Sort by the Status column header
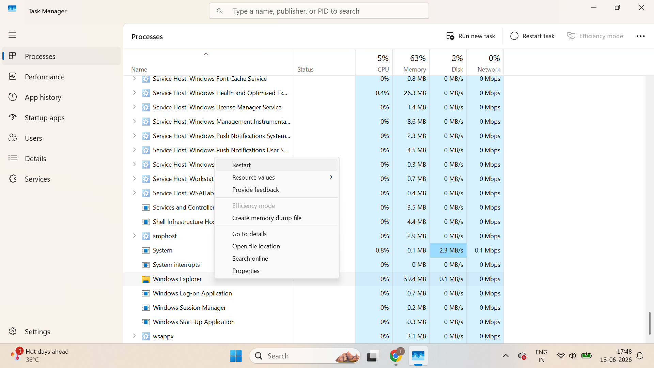Viewport: 654px width, 368px height. pyautogui.click(x=325, y=63)
